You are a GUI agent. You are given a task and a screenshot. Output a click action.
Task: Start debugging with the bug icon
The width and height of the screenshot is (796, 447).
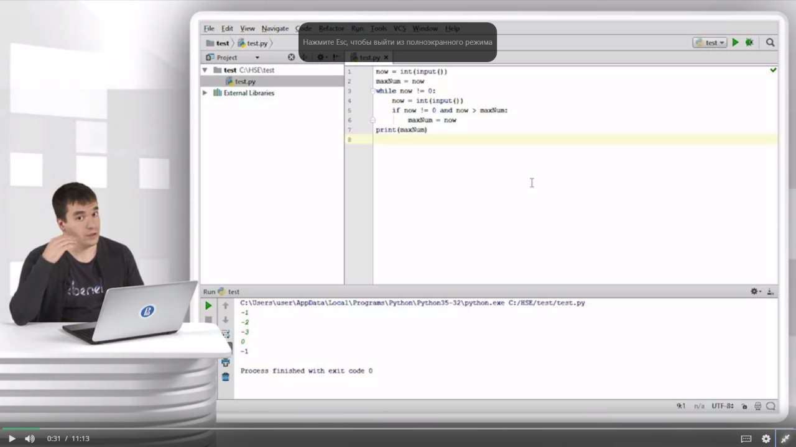click(749, 43)
